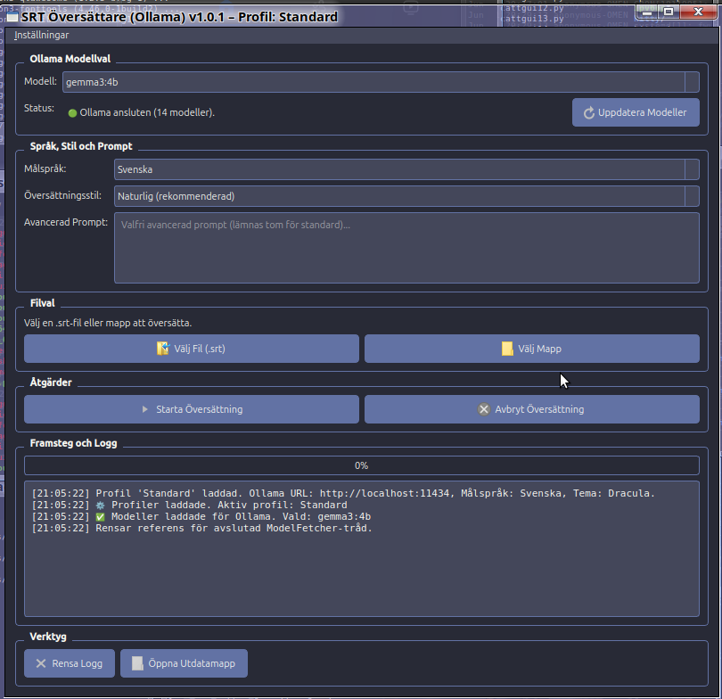Click the folder icon on Välj Mapp

point(507,349)
